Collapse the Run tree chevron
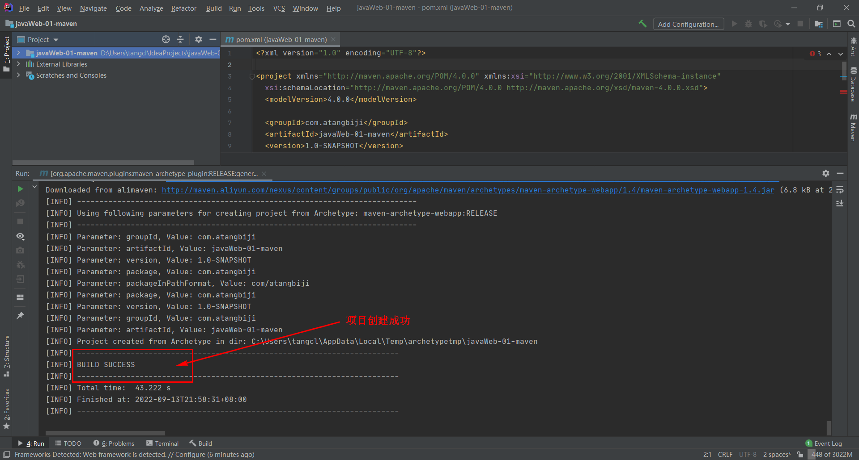 34,187
